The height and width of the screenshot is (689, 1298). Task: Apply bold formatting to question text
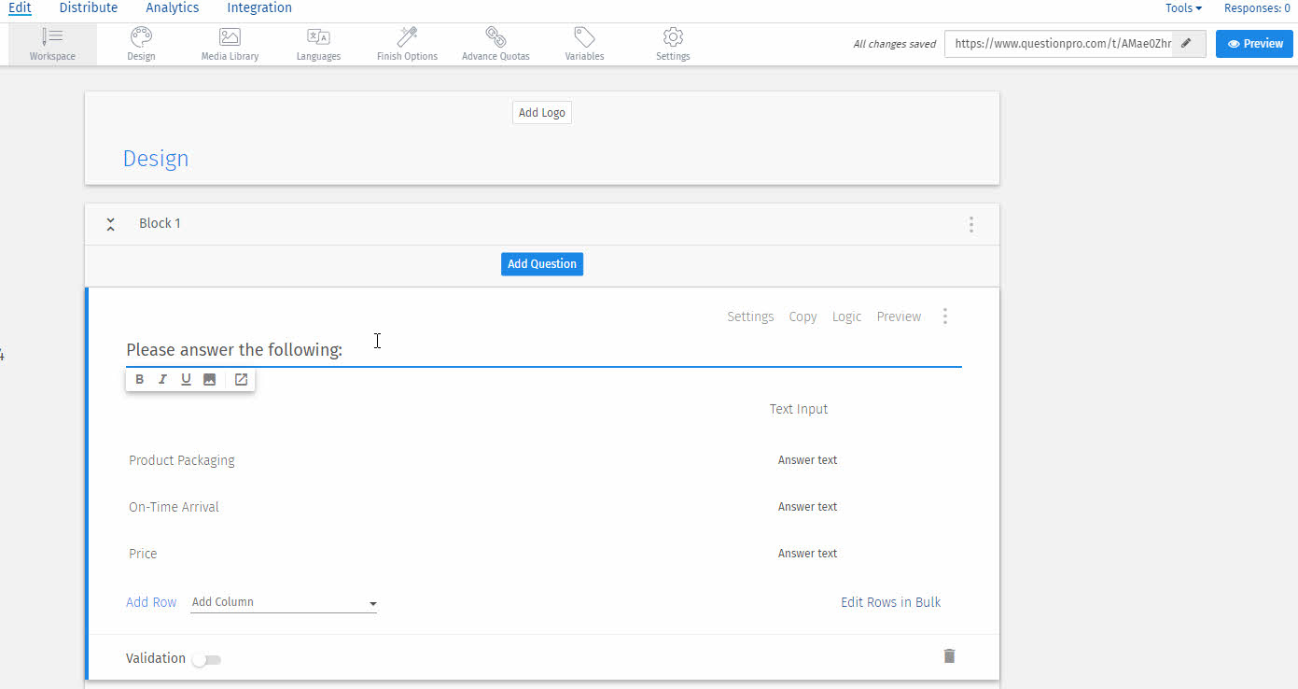pos(140,379)
